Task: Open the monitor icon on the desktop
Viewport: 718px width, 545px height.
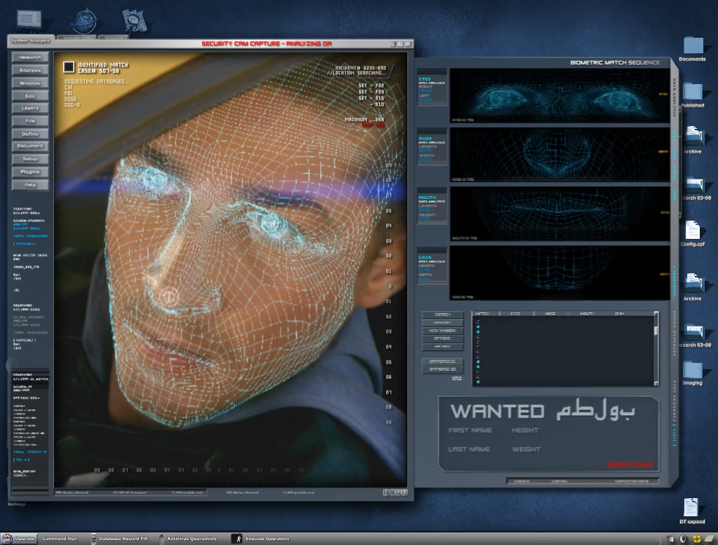Action: [29, 20]
